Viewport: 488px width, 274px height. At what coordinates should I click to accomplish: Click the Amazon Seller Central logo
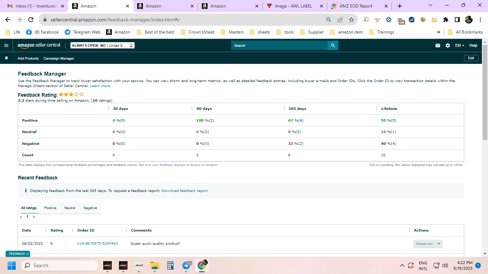pyautogui.click(x=39, y=46)
